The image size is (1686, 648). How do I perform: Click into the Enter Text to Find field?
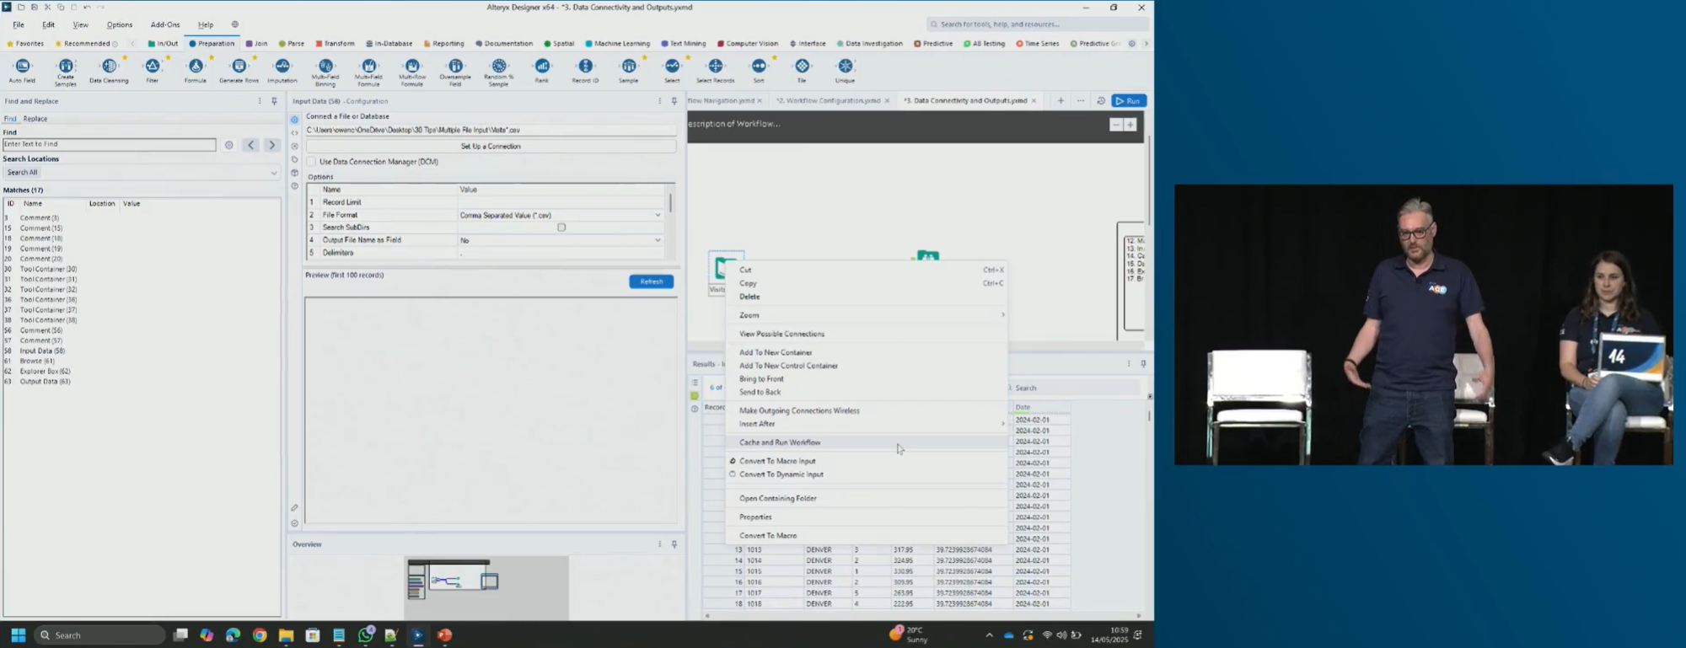coord(109,145)
